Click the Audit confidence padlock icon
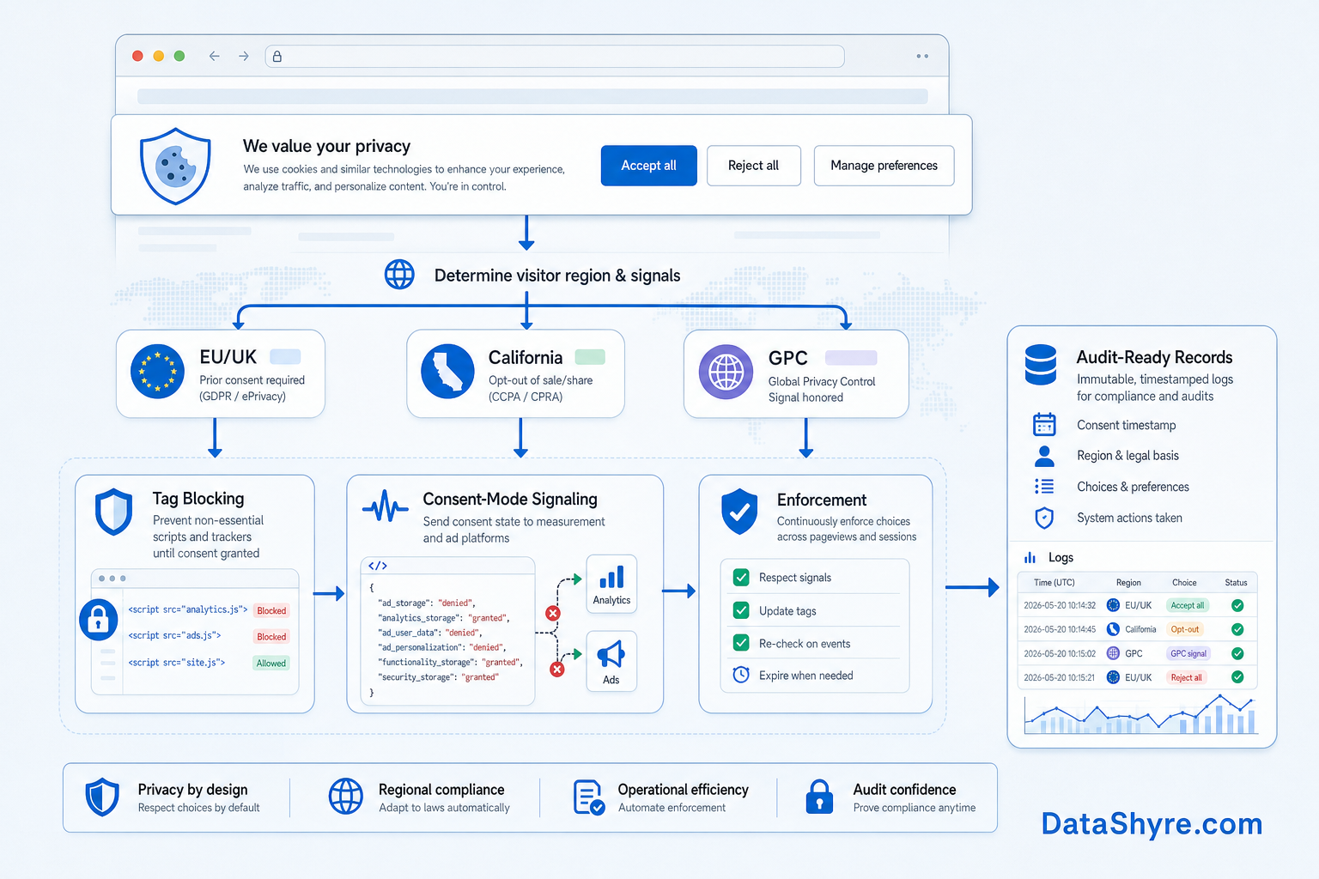This screenshot has width=1319, height=879. point(819,797)
